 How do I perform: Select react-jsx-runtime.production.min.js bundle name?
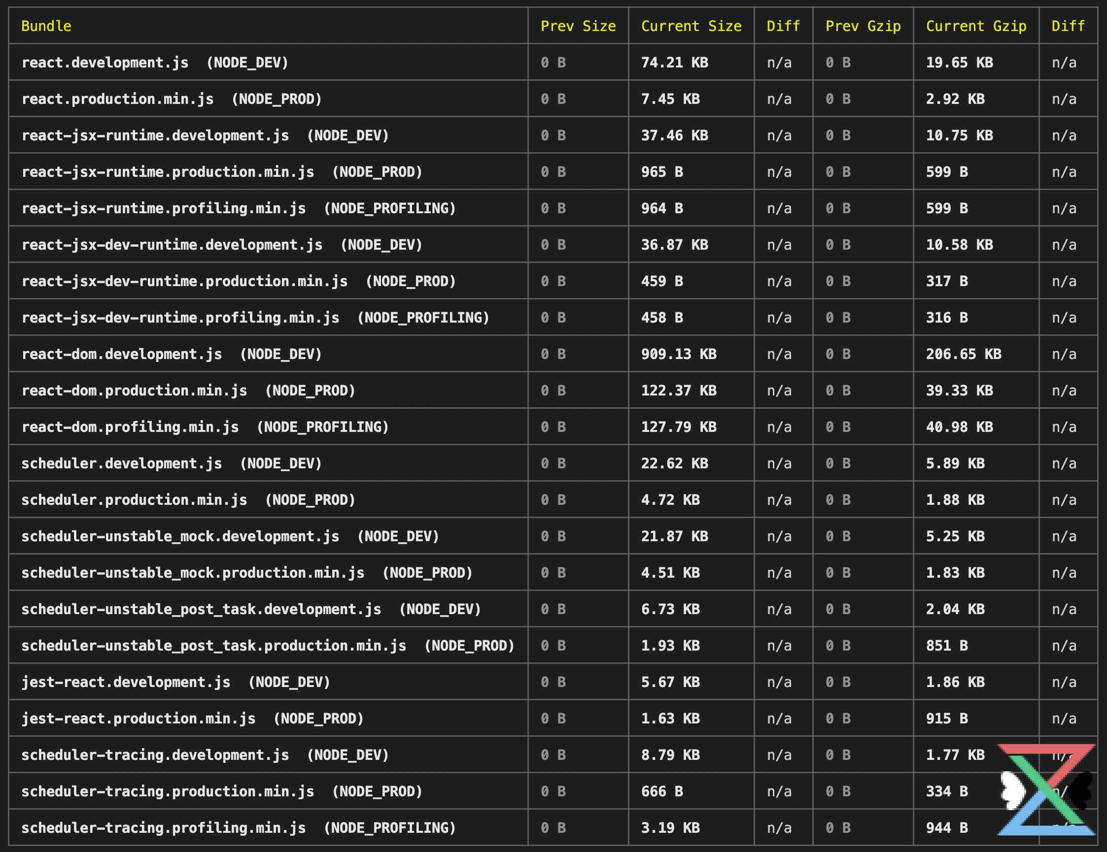168,172
